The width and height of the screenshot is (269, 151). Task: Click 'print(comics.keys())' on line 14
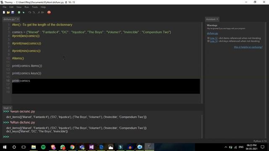pyautogui.click(x=26, y=73)
